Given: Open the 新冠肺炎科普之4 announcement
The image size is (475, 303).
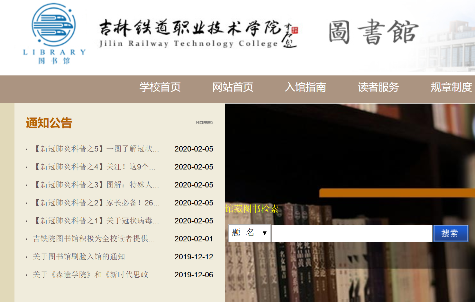Looking at the screenshot, I should pyautogui.click(x=94, y=167).
